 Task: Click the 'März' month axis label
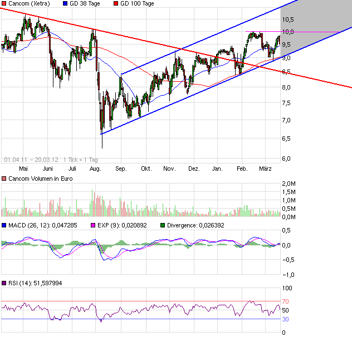pyautogui.click(x=265, y=168)
